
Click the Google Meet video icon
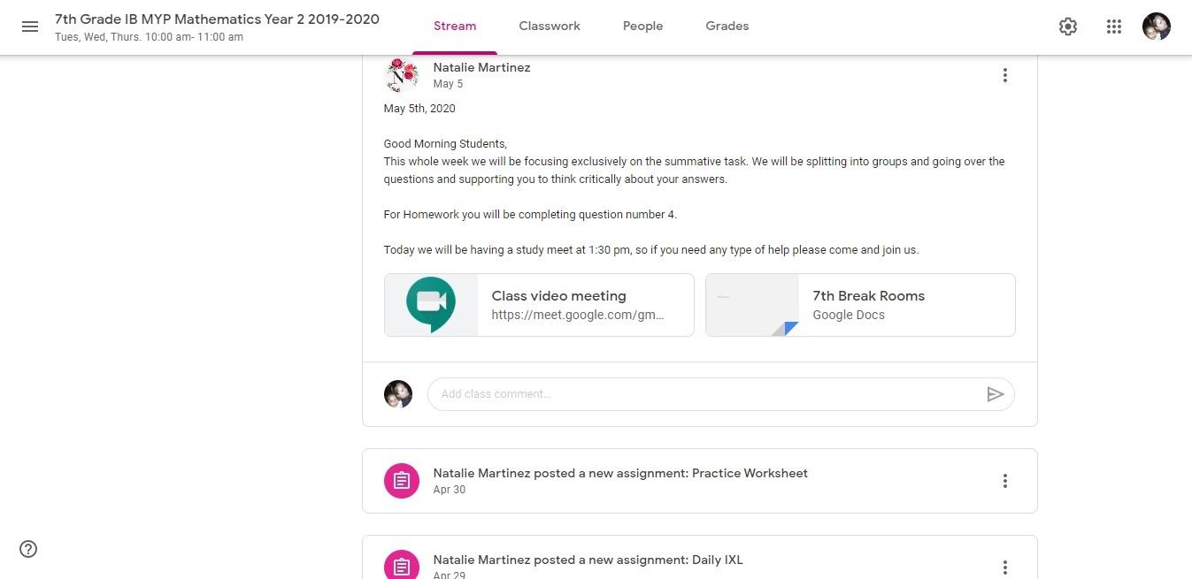431,303
